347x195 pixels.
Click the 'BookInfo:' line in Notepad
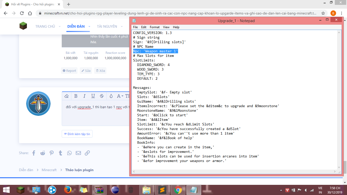[146, 142]
